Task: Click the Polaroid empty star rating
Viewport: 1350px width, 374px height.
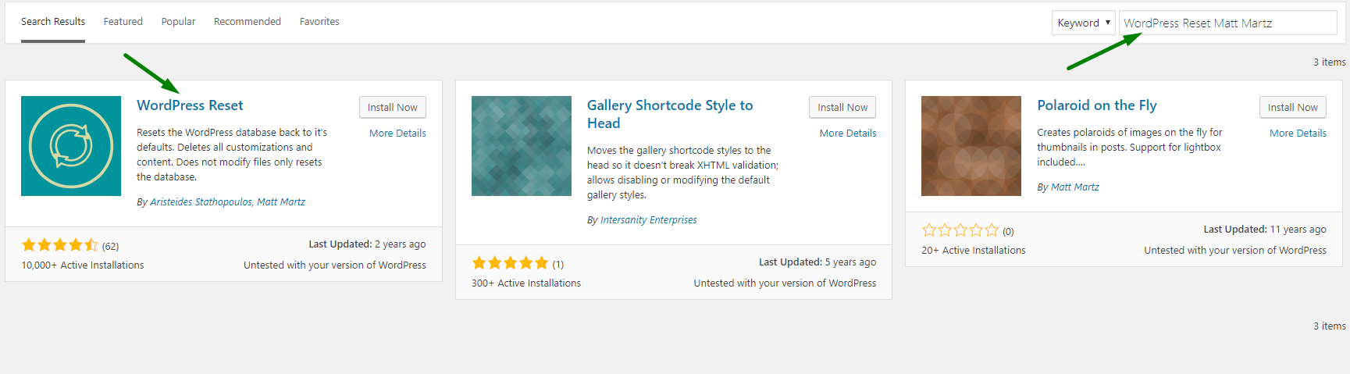Action: [960, 230]
